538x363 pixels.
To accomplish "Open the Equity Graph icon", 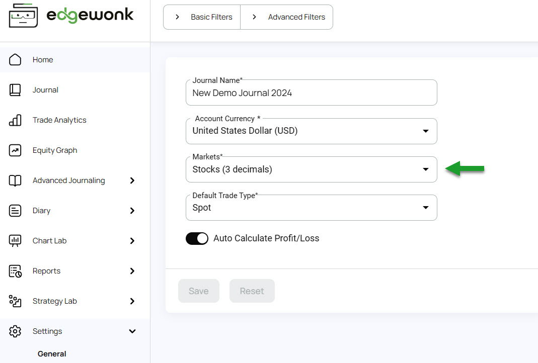I will [x=15, y=150].
